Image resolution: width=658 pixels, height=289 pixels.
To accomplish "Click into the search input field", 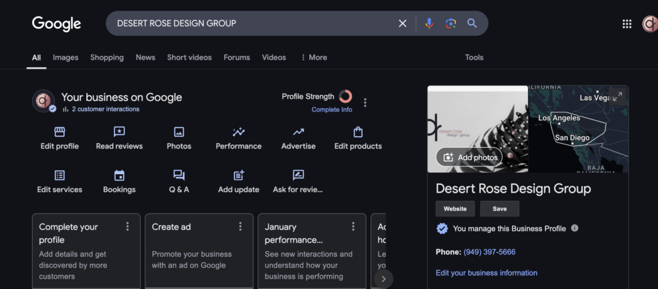I will (x=252, y=24).
